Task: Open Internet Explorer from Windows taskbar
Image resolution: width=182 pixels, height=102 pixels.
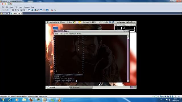Action: coord(10,100)
